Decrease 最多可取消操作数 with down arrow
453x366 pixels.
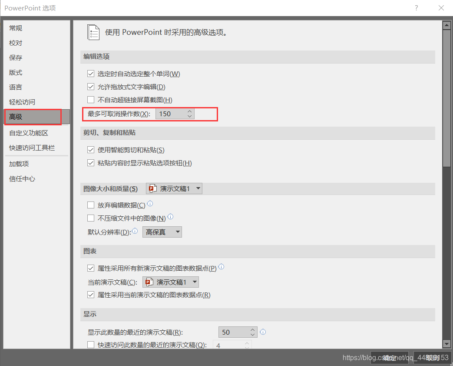[x=189, y=116]
